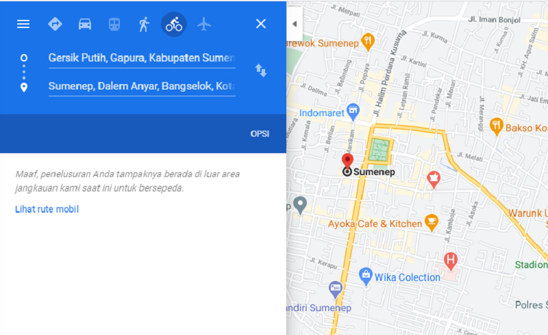Open the Wika Colection shop marker
This screenshot has height=335, width=548.
366,276
